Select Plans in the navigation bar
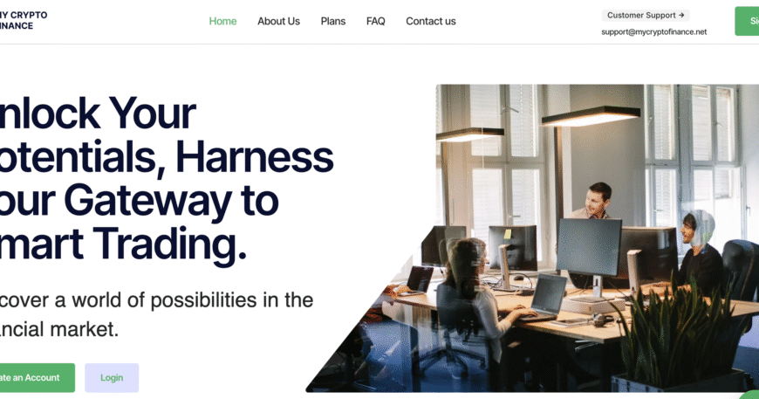Screen dimensions: 759x399 tap(333, 21)
